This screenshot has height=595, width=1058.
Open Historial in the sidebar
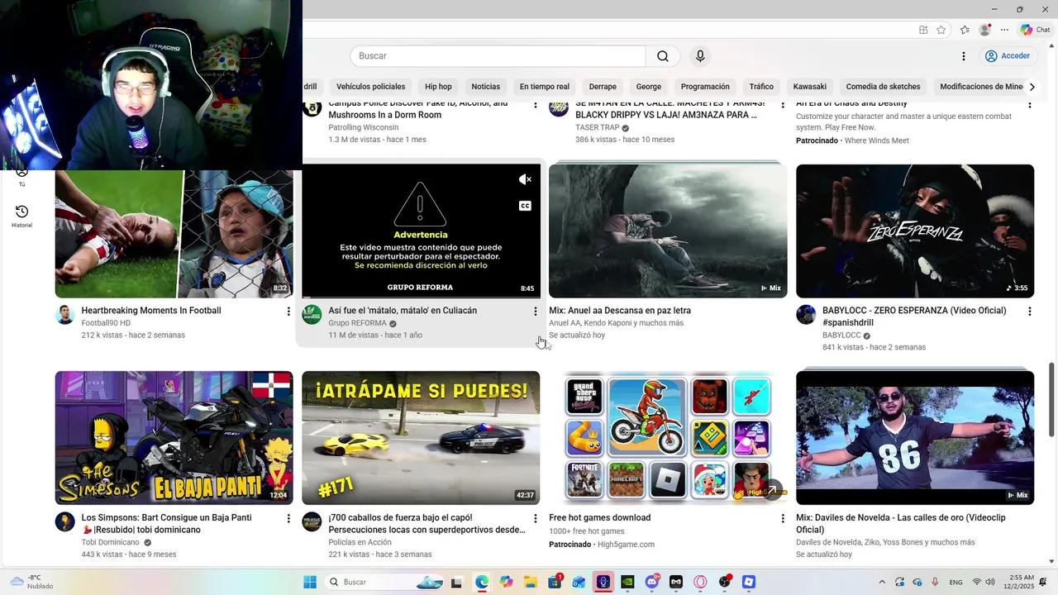(x=22, y=217)
